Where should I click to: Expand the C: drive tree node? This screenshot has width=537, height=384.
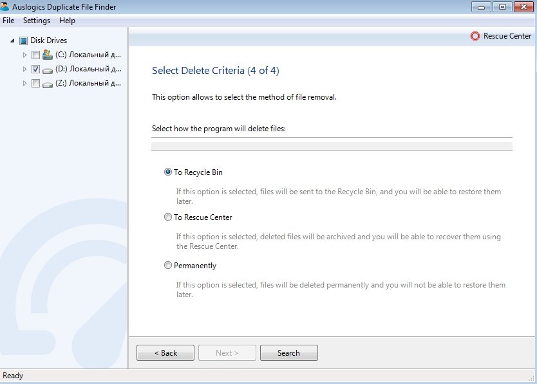tap(25, 55)
